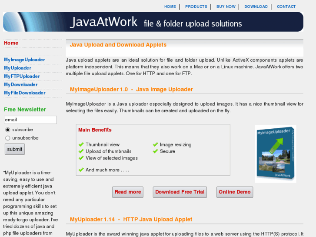Open MyUploader sidebar link
The width and height of the screenshot is (316, 237).
click(17, 68)
